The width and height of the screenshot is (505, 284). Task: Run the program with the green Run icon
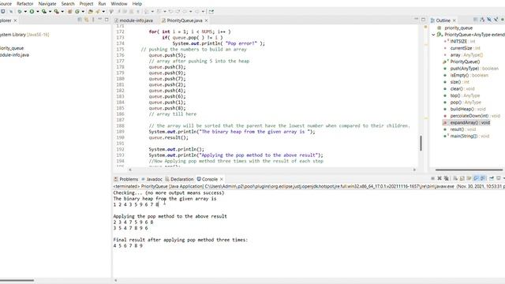[32, 12]
